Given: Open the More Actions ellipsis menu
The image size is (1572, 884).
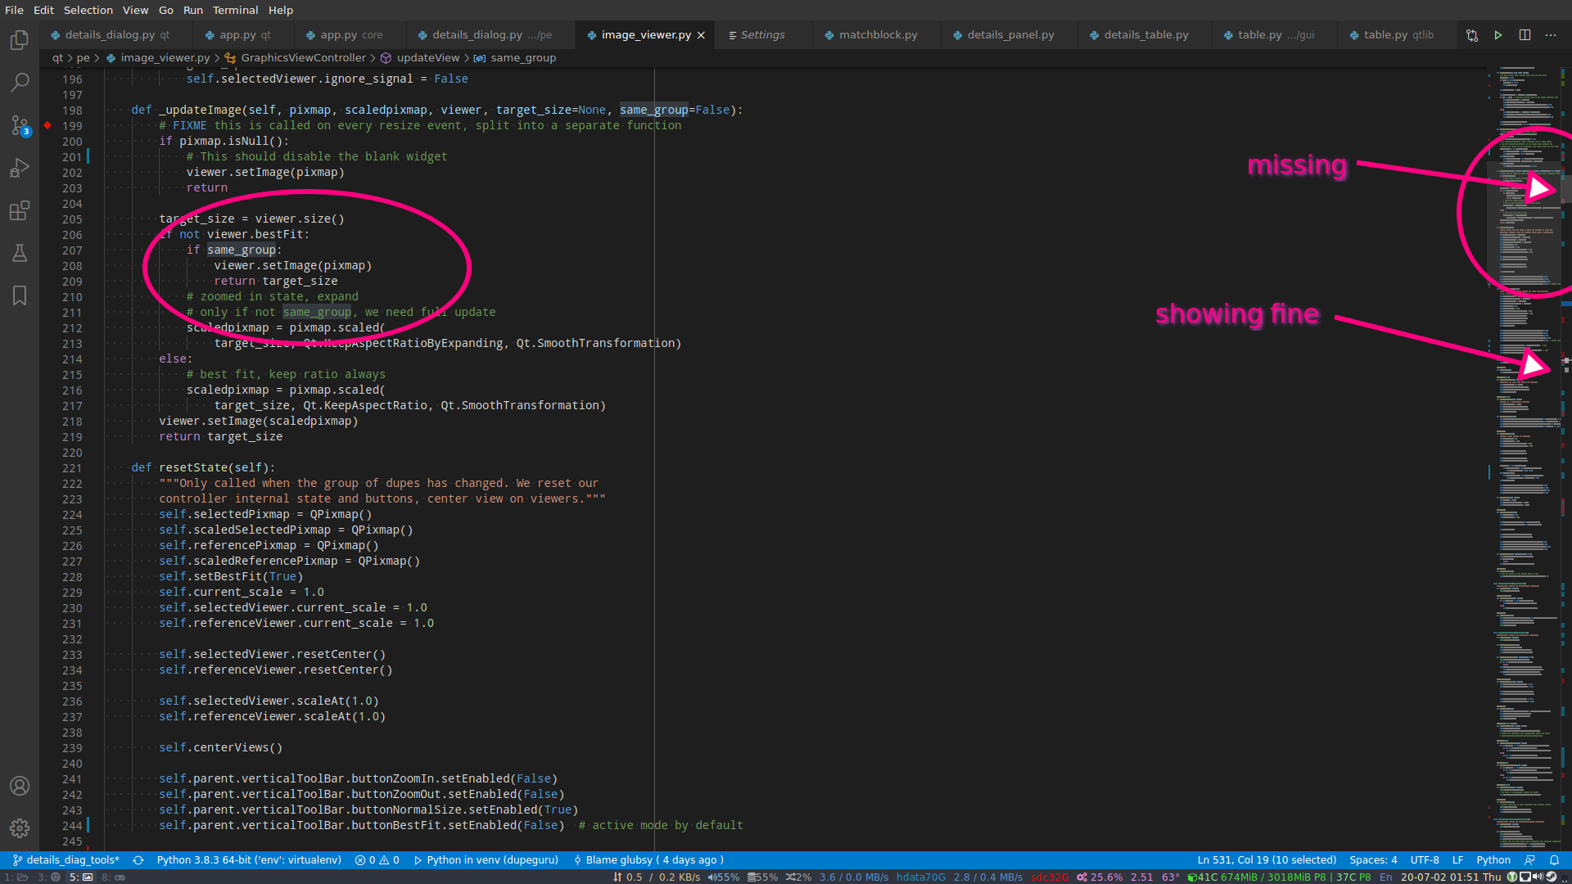Looking at the screenshot, I should click(1551, 35).
